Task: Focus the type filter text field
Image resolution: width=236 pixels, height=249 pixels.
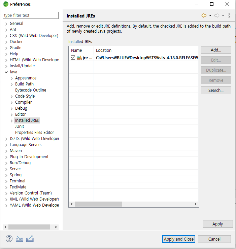Action: pyautogui.click(x=31, y=15)
